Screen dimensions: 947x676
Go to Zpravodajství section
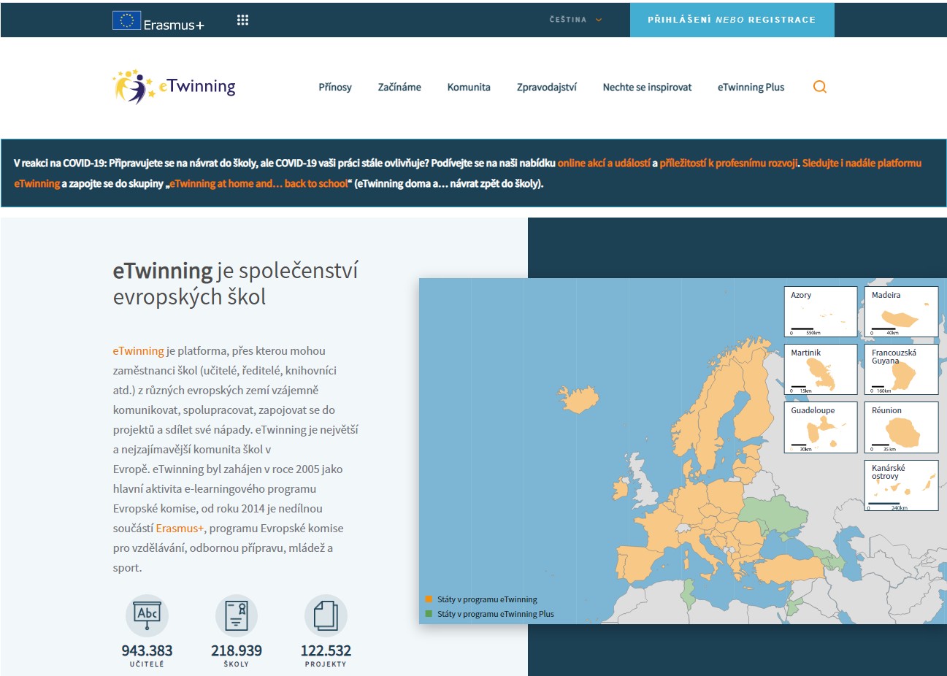click(546, 87)
